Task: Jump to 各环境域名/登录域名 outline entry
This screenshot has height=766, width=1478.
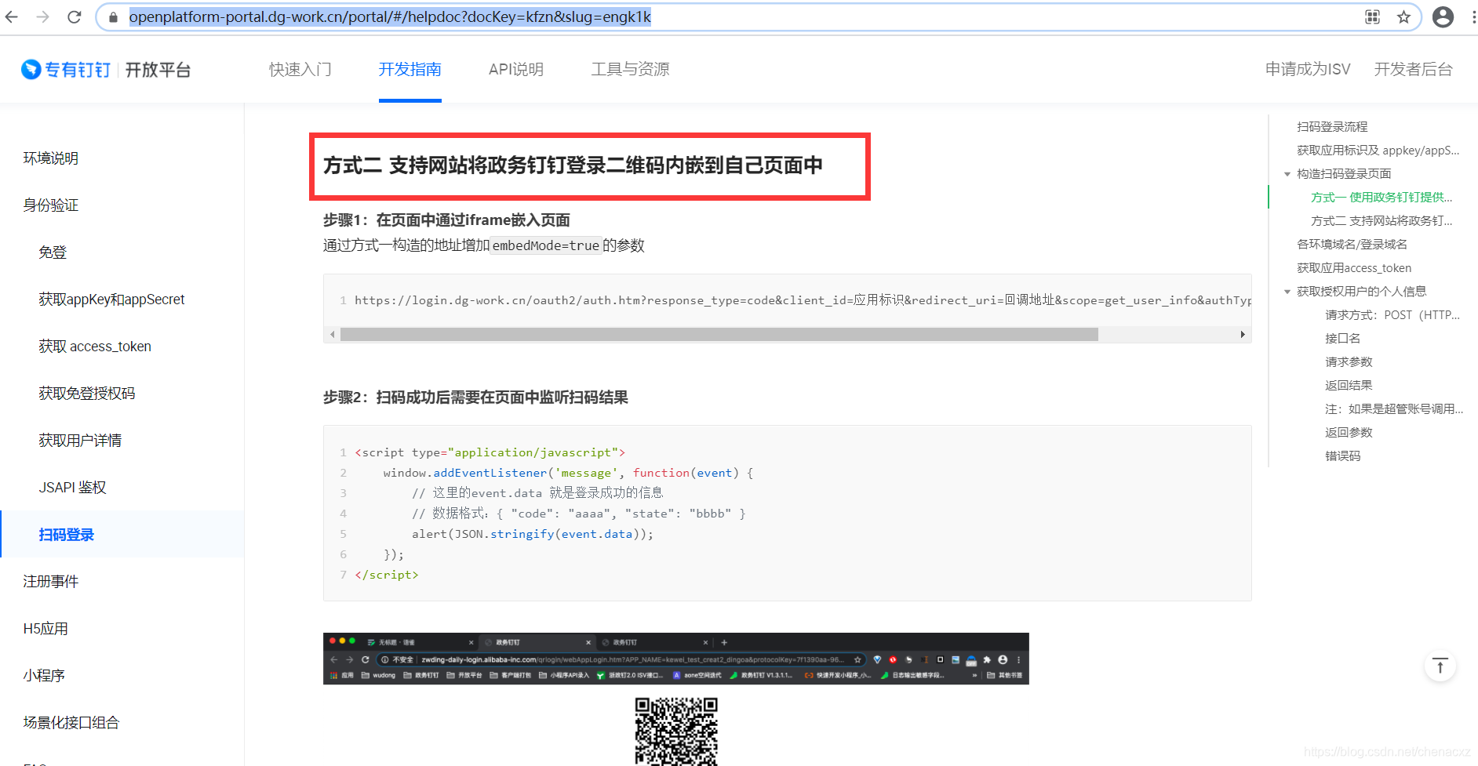Action: pyautogui.click(x=1352, y=245)
